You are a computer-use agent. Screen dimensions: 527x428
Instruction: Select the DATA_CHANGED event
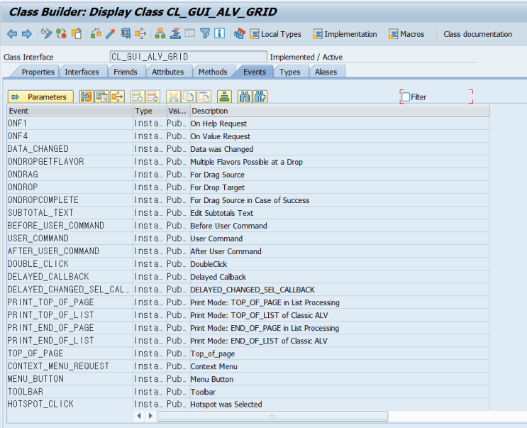point(70,149)
